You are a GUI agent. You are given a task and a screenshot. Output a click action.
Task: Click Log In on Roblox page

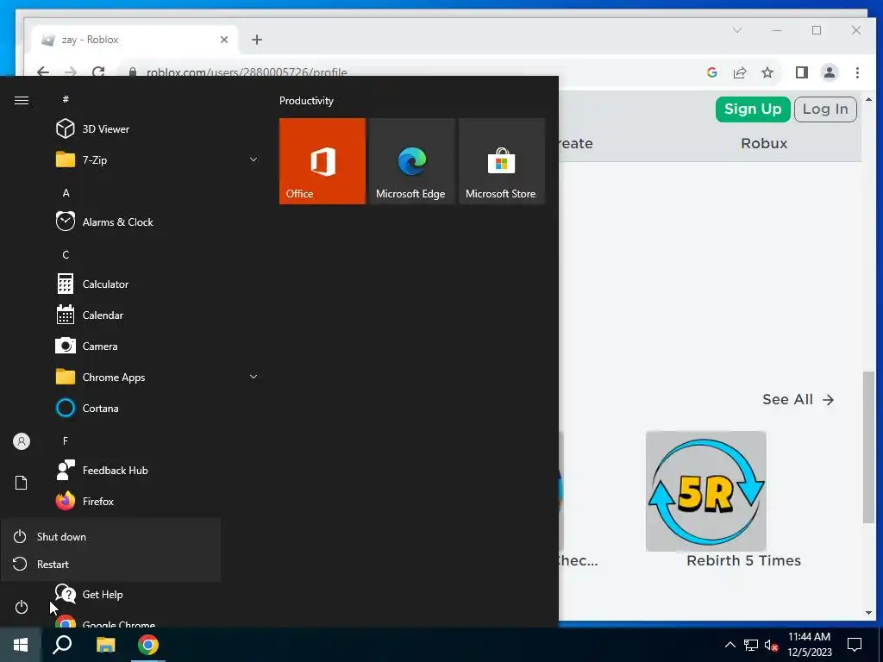(825, 109)
